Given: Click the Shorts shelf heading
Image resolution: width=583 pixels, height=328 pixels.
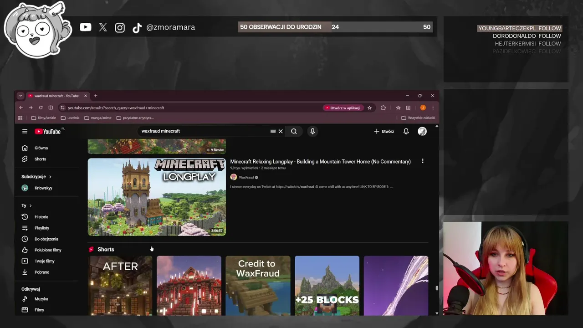Looking at the screenshot, I should click(106, 250).
